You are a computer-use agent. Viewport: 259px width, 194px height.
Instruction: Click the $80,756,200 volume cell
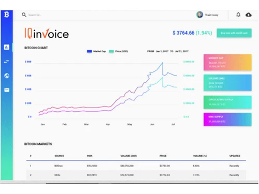127,166
